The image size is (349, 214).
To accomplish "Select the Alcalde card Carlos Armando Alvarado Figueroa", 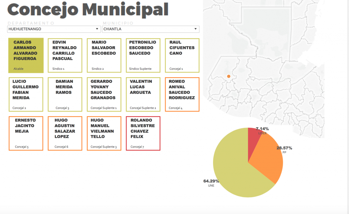I will point(26,55).
